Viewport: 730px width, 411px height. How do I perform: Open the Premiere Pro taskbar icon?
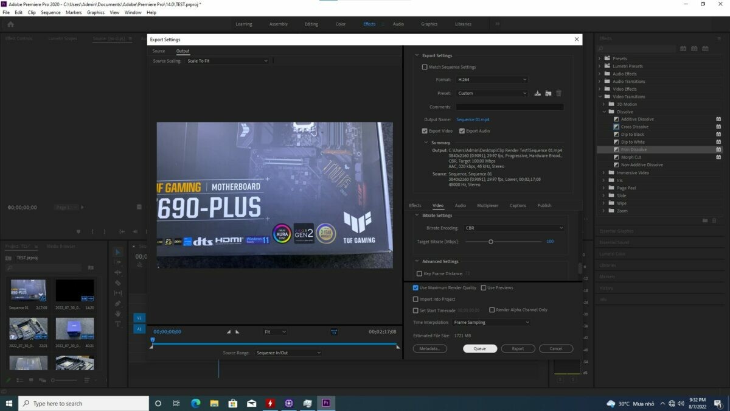(x=326, y=403)
